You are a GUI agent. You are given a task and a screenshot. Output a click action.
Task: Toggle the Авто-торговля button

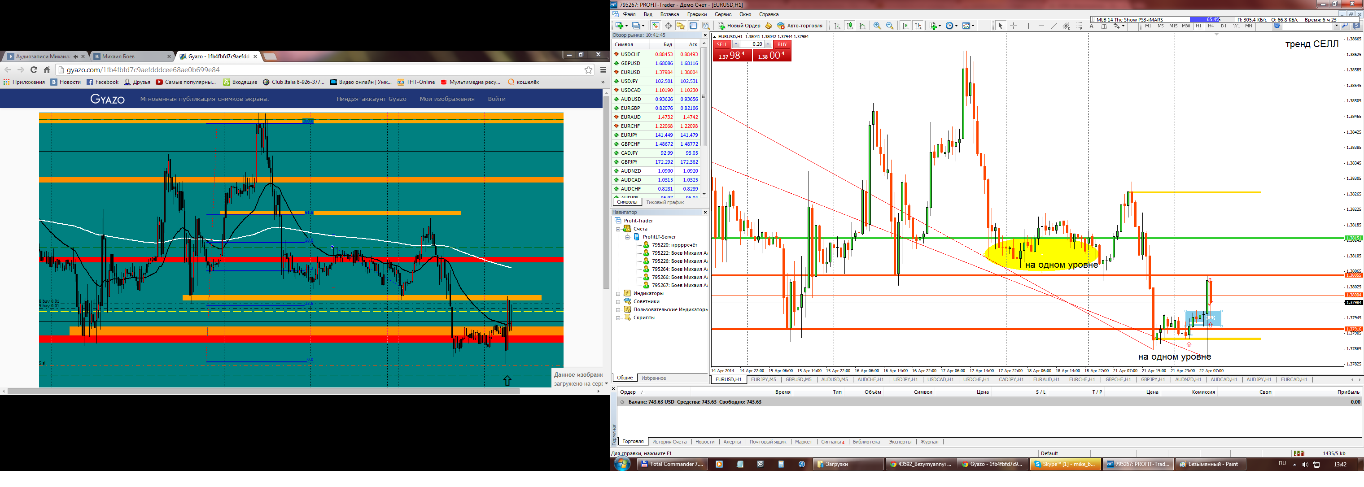point(800,26)
